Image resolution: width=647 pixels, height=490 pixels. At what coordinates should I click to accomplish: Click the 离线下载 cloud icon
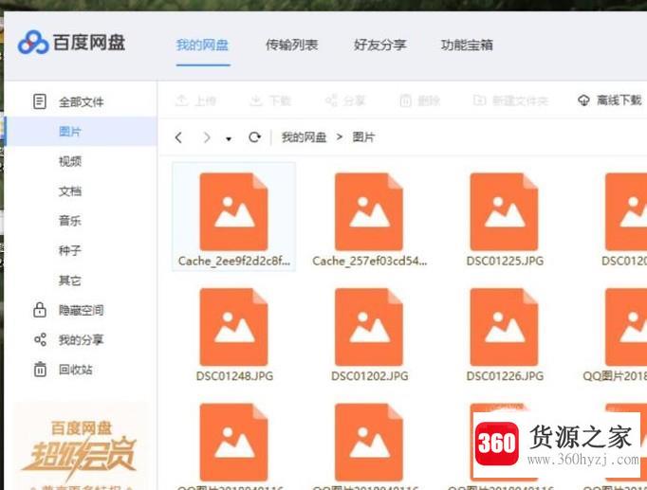583,100
